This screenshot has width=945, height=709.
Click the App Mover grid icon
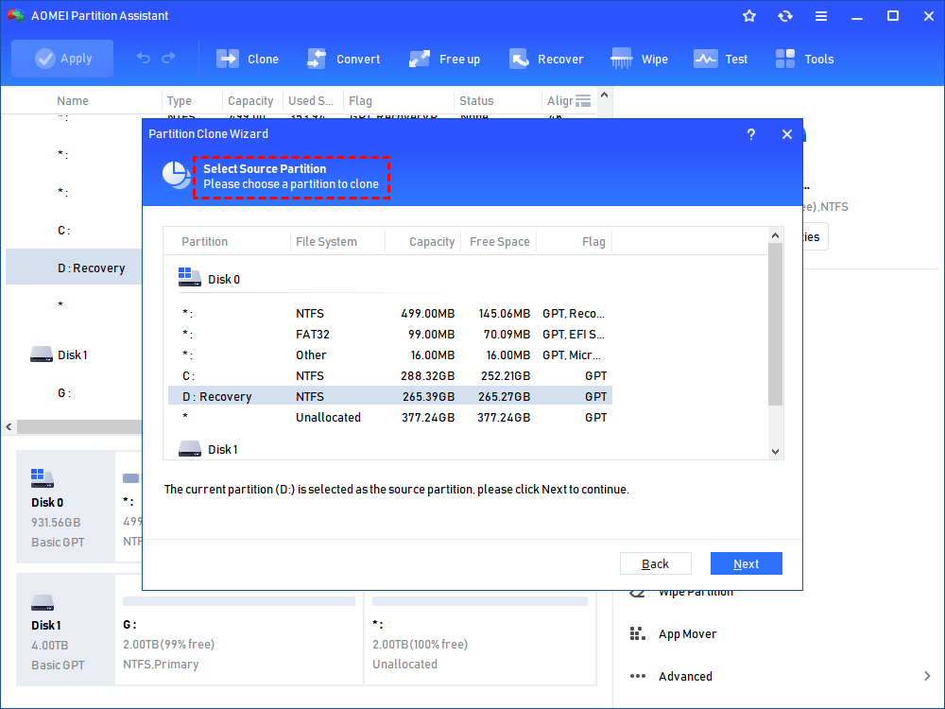pyautogui.click(x=637, y=633)
